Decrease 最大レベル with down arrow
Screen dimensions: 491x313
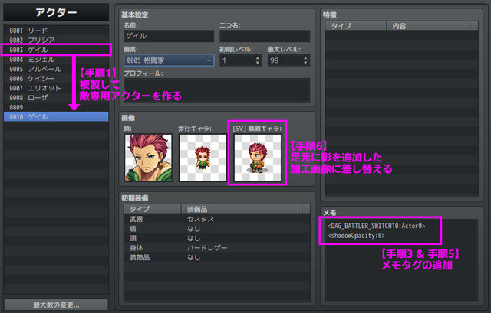(x=305, y=63)
